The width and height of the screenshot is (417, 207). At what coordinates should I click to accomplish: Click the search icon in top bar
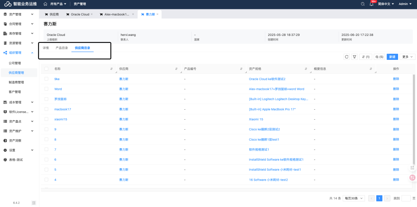tap(363, 4)
